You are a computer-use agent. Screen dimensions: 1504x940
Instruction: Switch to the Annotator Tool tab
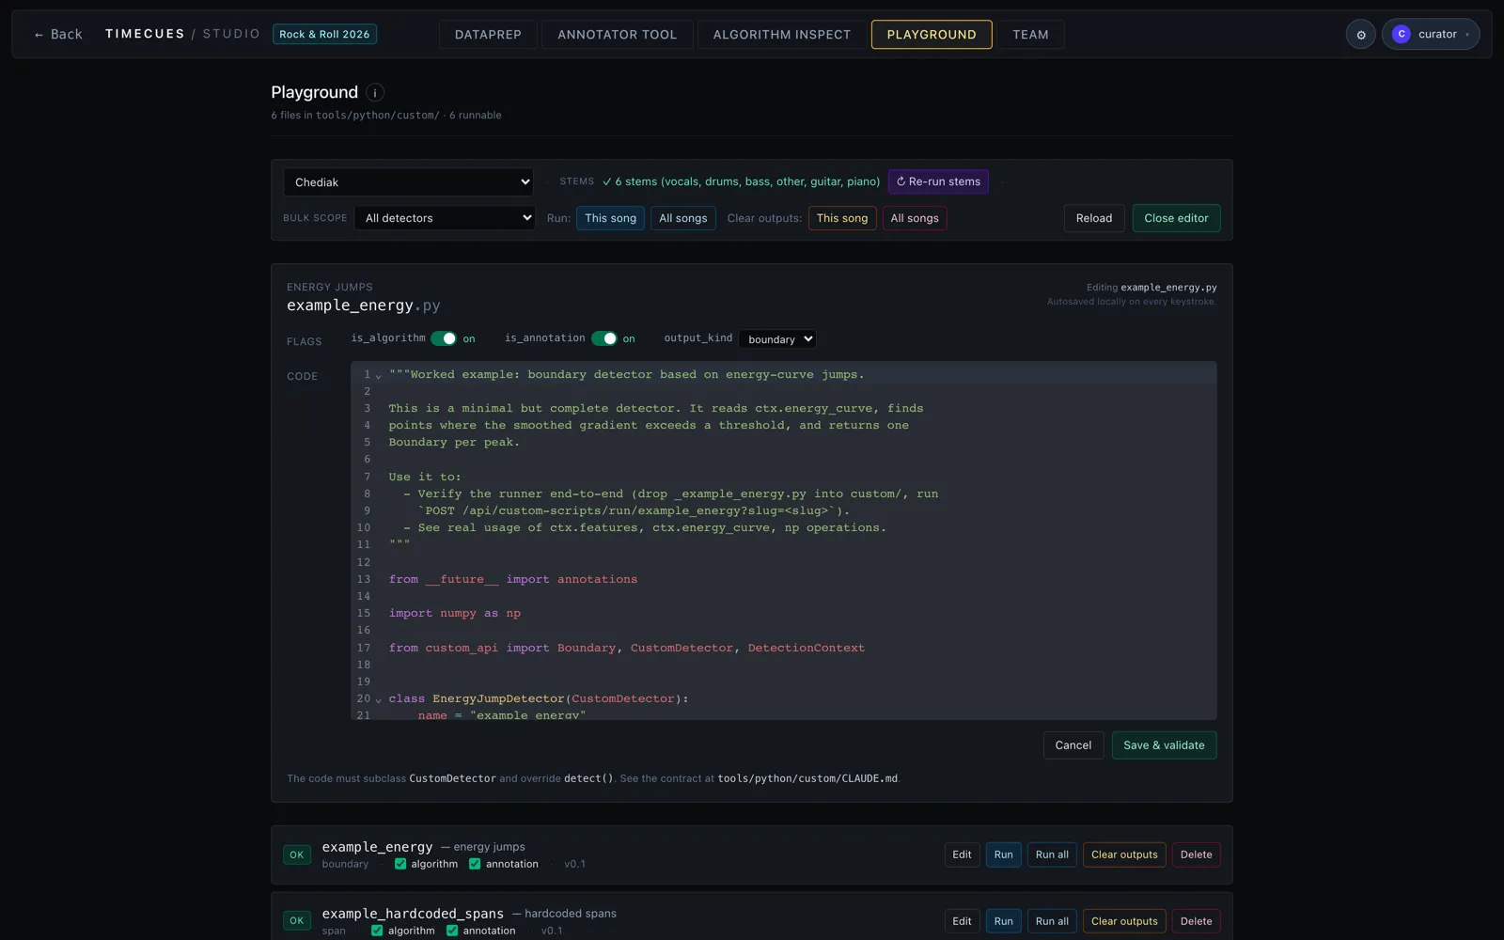617,35
